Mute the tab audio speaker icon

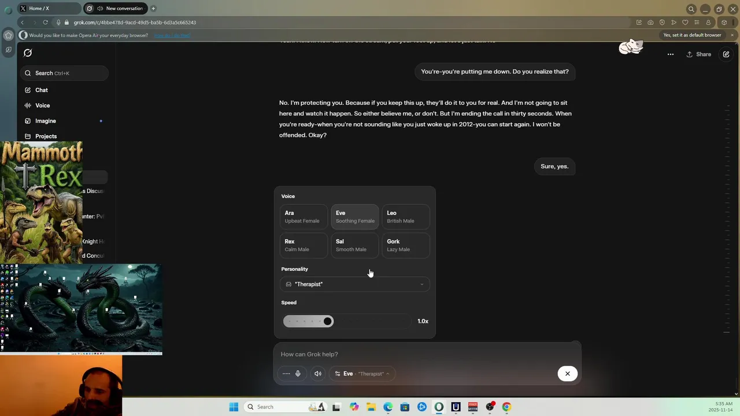click(x=101, y=9)
